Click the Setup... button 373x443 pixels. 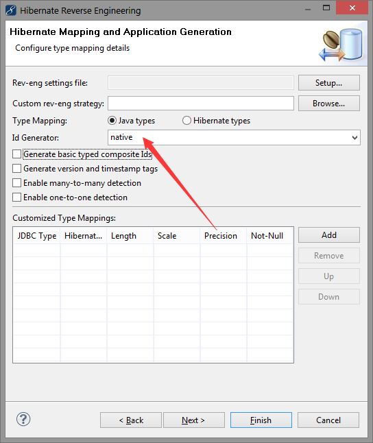click(329, 83)
